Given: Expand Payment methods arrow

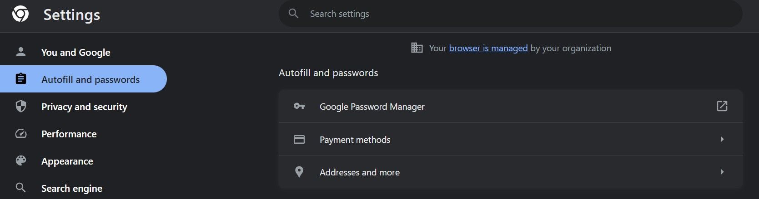Looking at the screenshot, I should point(722,139).
